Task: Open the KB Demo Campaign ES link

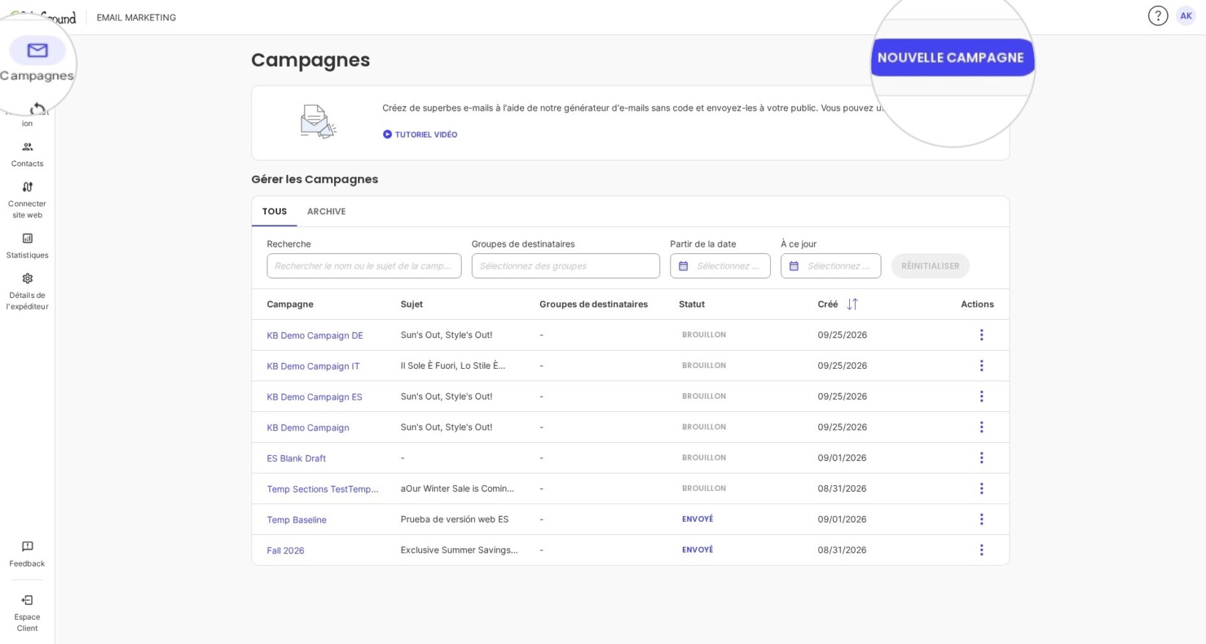Action: point(314,397)
